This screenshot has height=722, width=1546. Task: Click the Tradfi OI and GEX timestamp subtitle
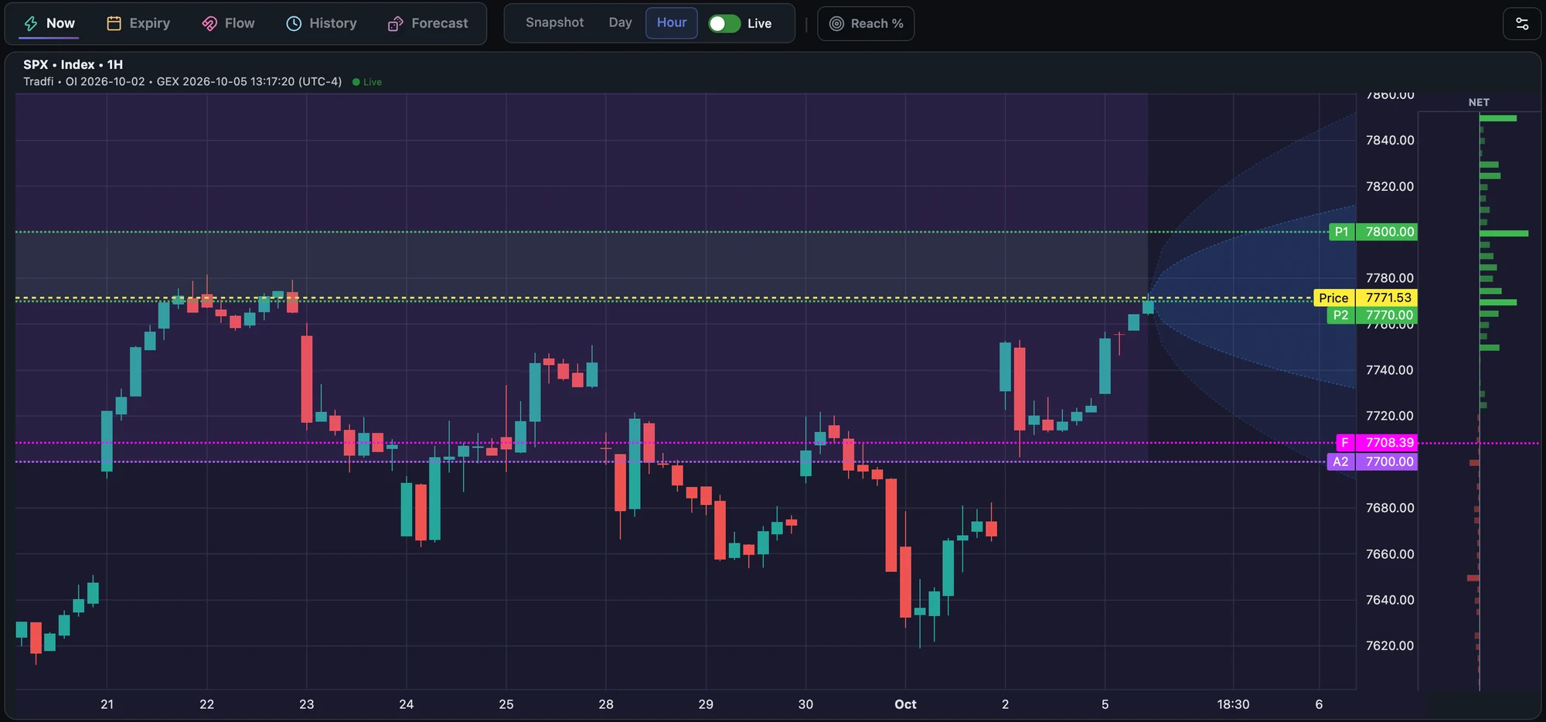[x=182, y=82]
